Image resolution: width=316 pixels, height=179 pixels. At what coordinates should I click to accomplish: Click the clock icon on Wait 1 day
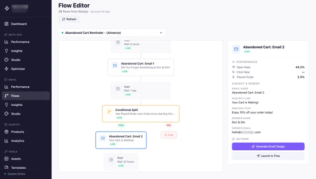pyautogui.click(x=118, y=89)
